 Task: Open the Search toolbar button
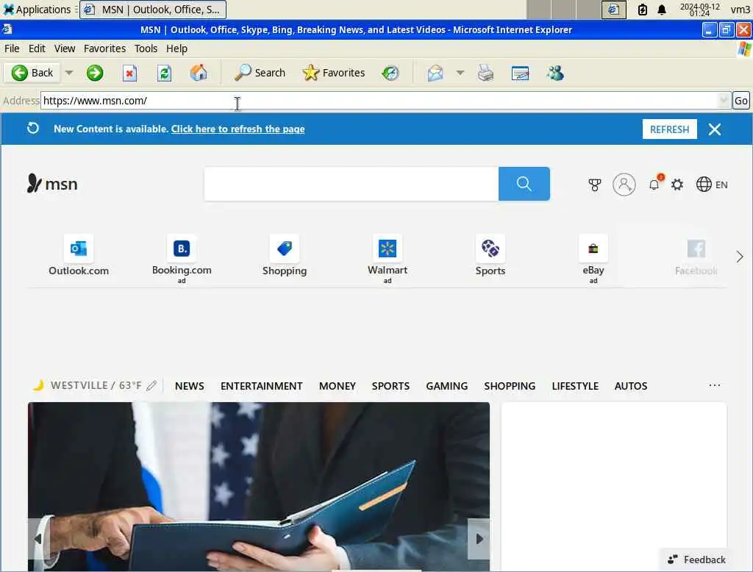tap(260, 73)
